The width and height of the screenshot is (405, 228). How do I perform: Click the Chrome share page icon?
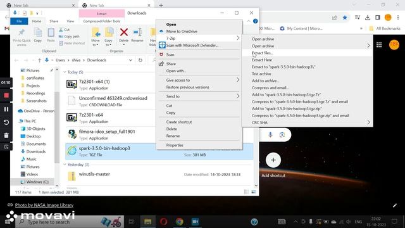(335, 18)
